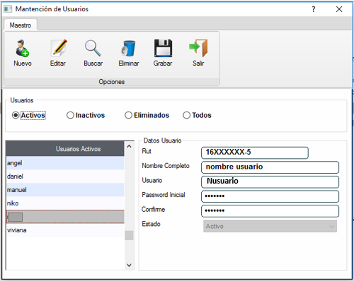Viewport: 354px width, 281px height.
Task: Switch to the Maestro tab
Action: [21, 25]
